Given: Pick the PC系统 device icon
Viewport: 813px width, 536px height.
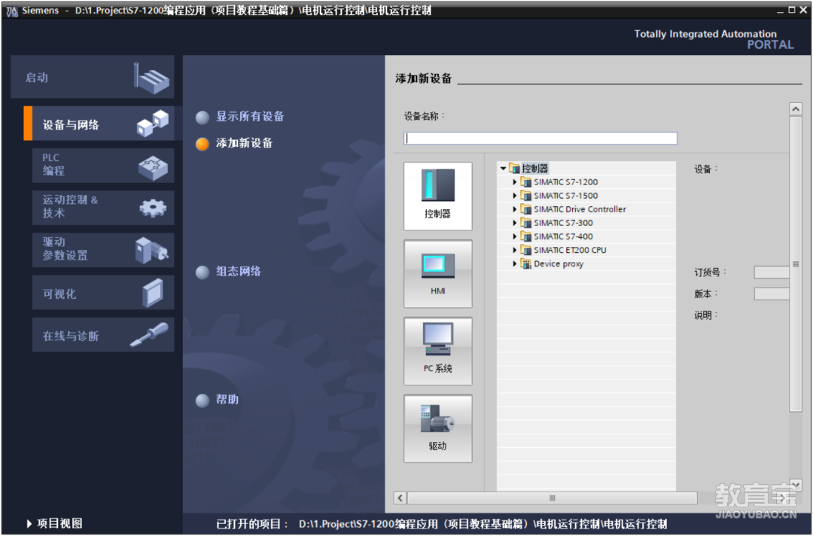Looking at the screenshot, I should coord(437,350).
